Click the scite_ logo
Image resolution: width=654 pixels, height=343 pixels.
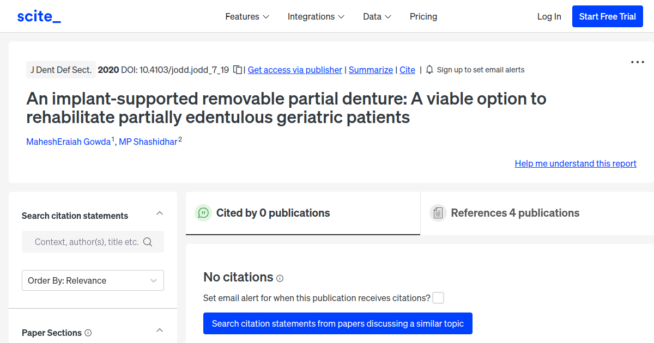point(39,16)
